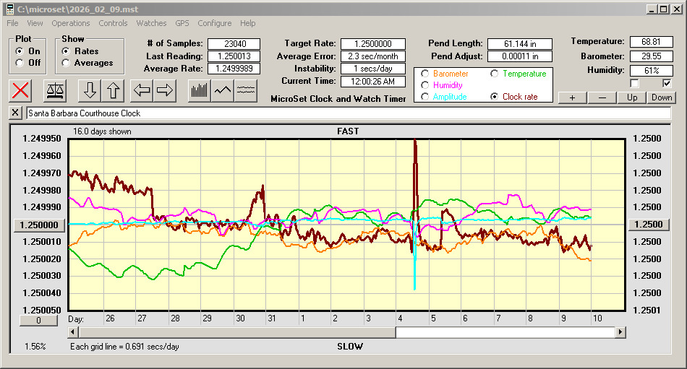Click the 1.250000 left axis button
The image size is (687, 369).
[x=36, y=225]
